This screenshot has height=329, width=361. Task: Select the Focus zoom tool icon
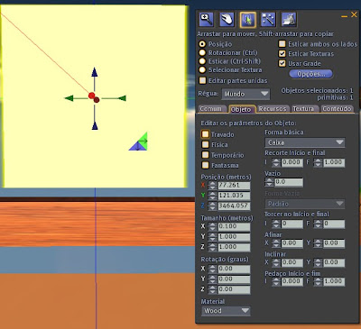pos(207,19)
